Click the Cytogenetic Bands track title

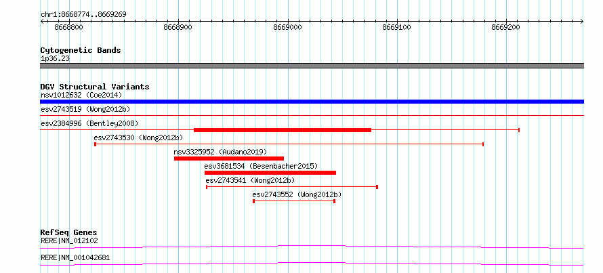coord(81,50)
